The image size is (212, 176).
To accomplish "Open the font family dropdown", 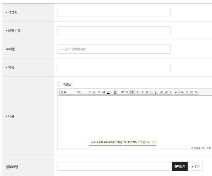I will tap(67, 92).
